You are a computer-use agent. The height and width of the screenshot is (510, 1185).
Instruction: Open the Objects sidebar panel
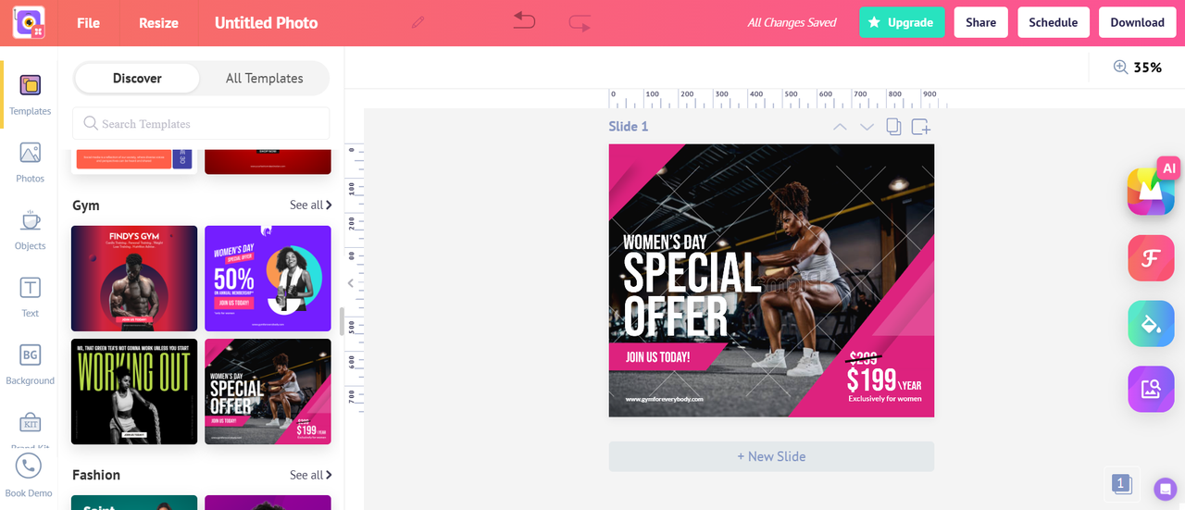click(30, 230)
